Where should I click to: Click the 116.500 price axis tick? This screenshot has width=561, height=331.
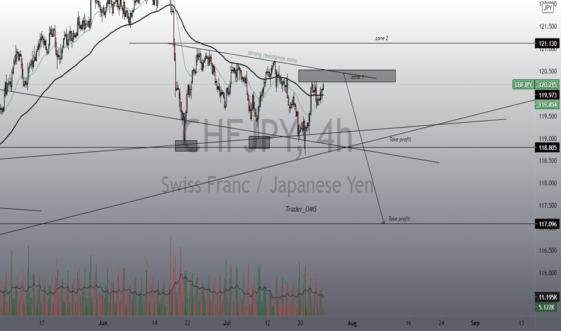547,250
